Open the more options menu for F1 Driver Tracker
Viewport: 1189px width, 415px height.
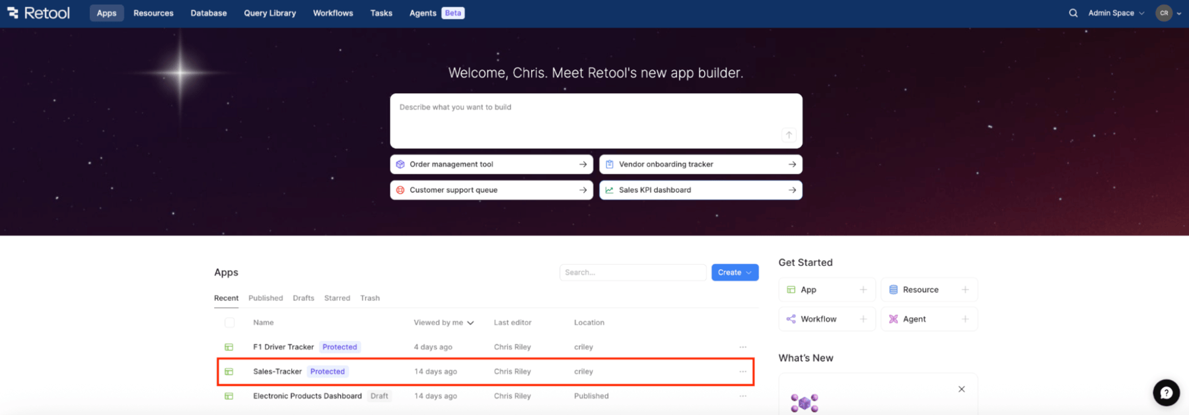743,347
